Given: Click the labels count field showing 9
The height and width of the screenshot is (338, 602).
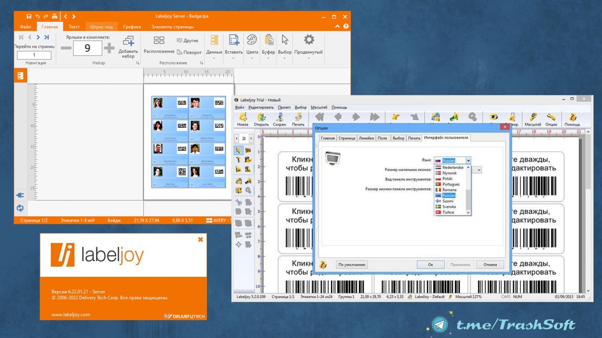Looking at the screenshot, I should tap(87, 48).
